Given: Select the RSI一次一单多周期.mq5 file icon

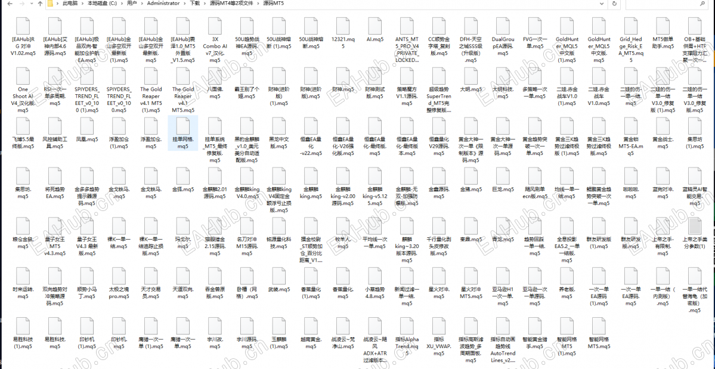Looking at the screenshot, I should coord(55,76).
